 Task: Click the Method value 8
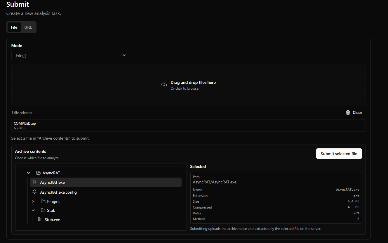pyautogui.click(x=358, y=219)
